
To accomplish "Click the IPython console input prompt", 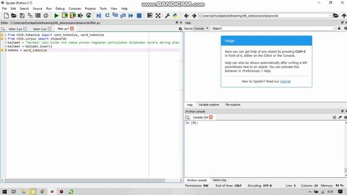I will pos(192,123).
